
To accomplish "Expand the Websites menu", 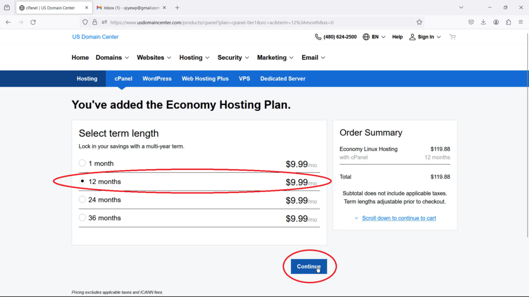I will [154, 58].
